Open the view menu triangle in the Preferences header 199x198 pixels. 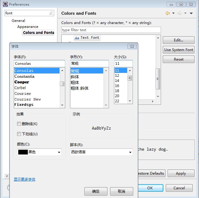[x=191, y=13]
